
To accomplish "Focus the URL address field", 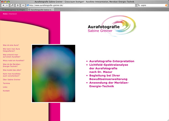I will click(x=81, y=5).
